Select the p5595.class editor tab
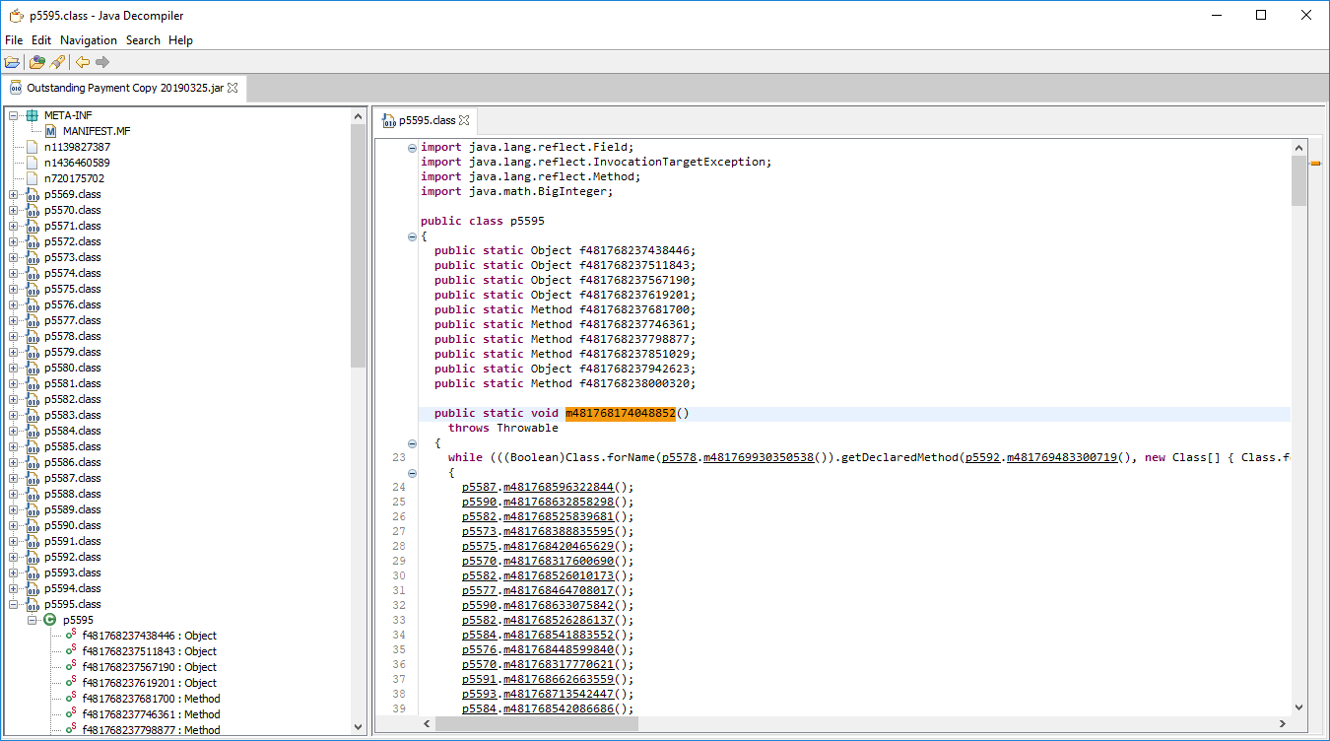 (x=427, y=120)
